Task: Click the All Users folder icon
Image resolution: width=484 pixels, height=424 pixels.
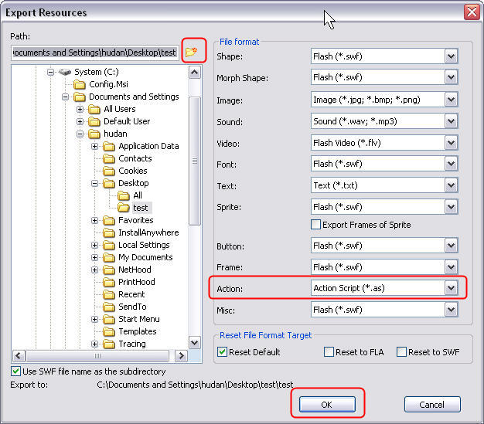Action: click(x=94, y=109)
